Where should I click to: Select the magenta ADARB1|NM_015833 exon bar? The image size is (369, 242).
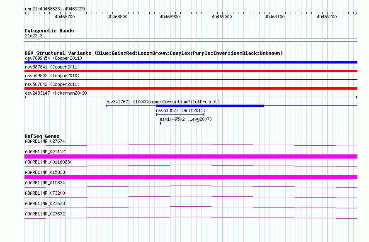tap(191, 177)
